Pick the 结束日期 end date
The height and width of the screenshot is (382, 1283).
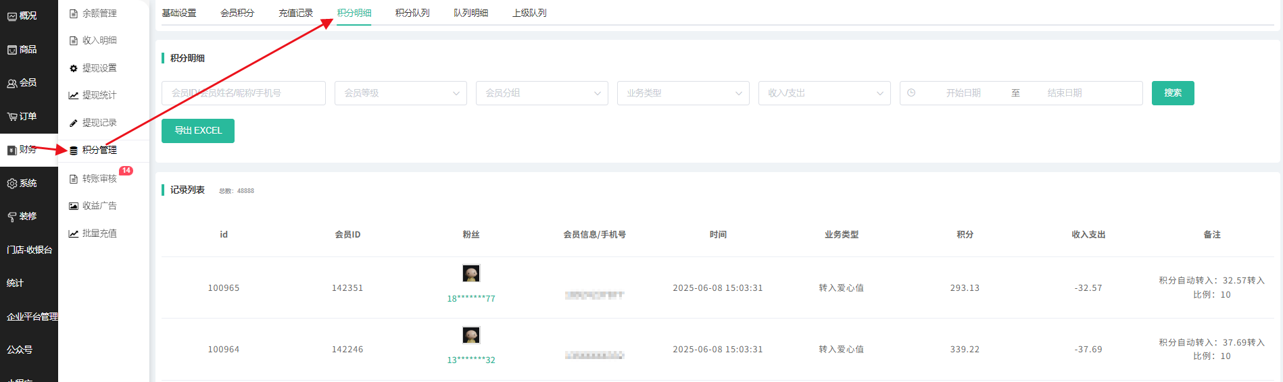(1065, 93)
